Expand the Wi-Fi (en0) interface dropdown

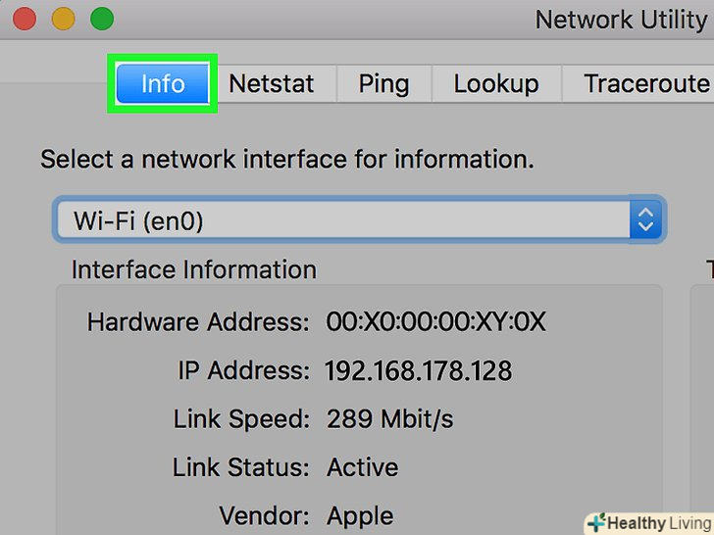click(x=343, y=221)
